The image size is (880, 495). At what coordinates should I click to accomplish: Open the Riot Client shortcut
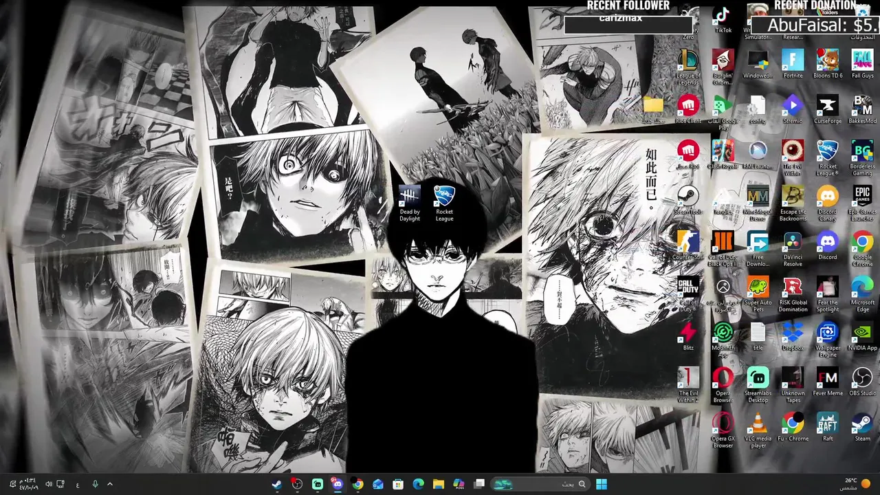688,109
